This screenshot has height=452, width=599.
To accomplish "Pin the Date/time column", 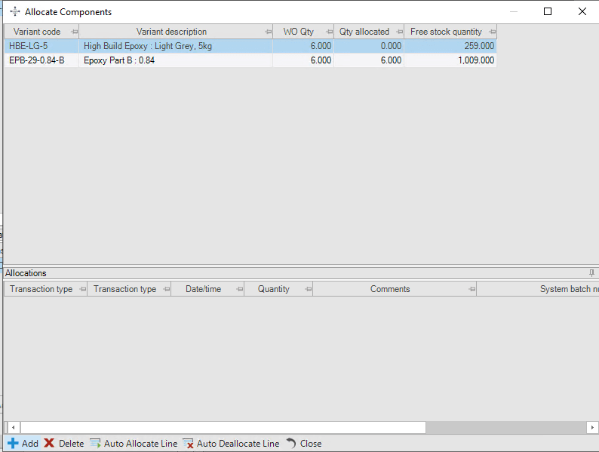I will click(x=239, y=289).
